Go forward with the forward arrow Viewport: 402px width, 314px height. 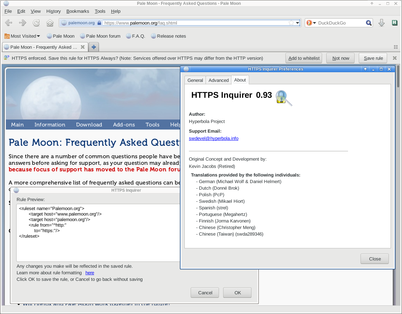pyautogui.click(x=22, y=23)
